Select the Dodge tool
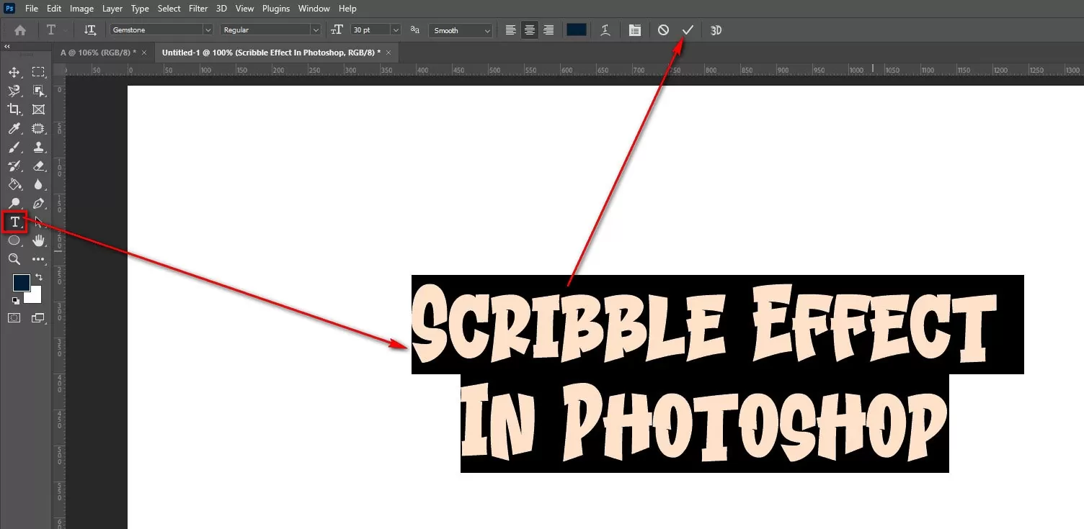Viewport: 1084px width, 529px height. 14,203
